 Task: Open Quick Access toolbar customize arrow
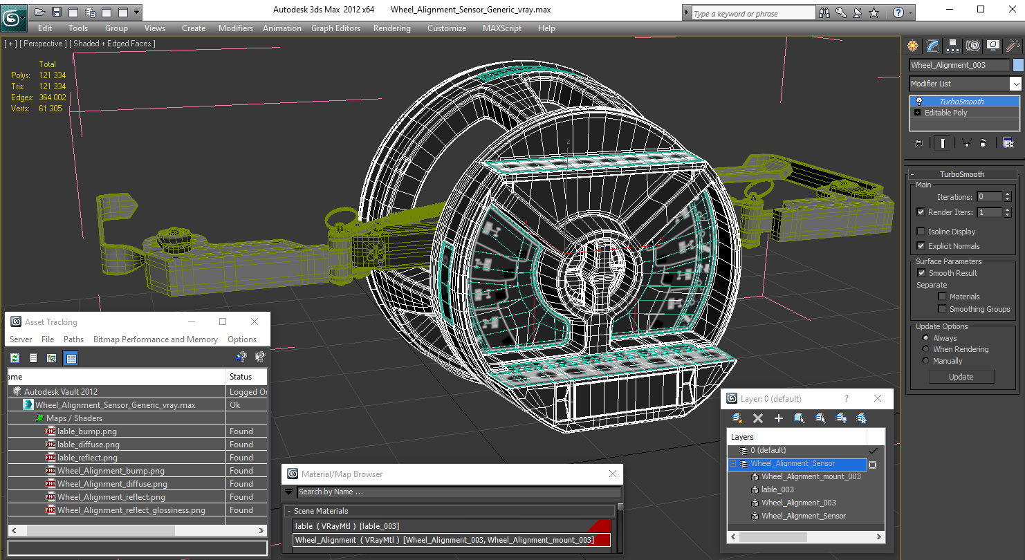click(x=136, y=12)
